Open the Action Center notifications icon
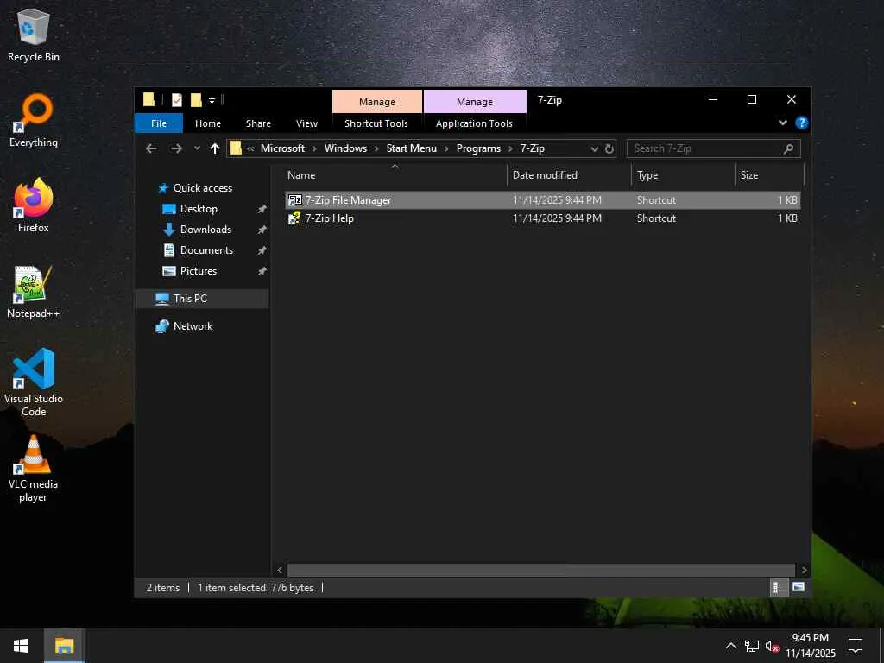The image size is (884, 663). coord(856,646)
